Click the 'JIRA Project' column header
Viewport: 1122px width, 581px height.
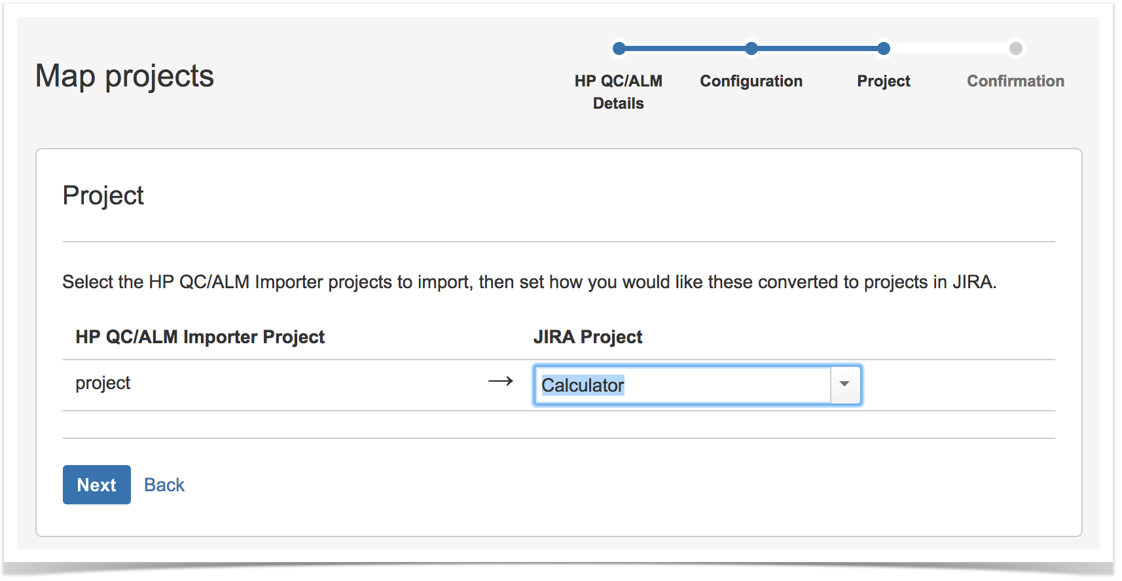click(x=588, y=337)
